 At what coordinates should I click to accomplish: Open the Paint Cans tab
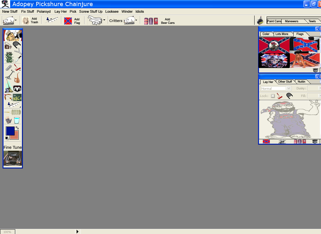(274, 21)
